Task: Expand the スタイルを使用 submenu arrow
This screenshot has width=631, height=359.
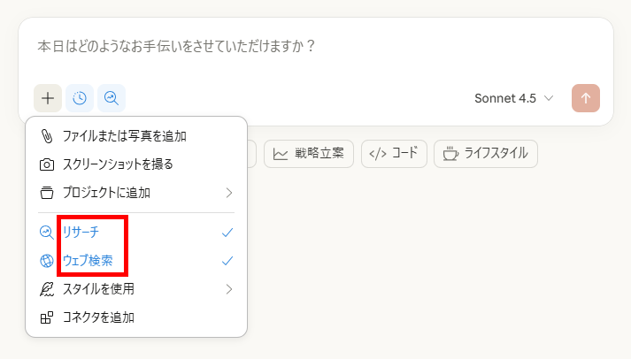Action: pyautogui.click(x=228, y=289)
